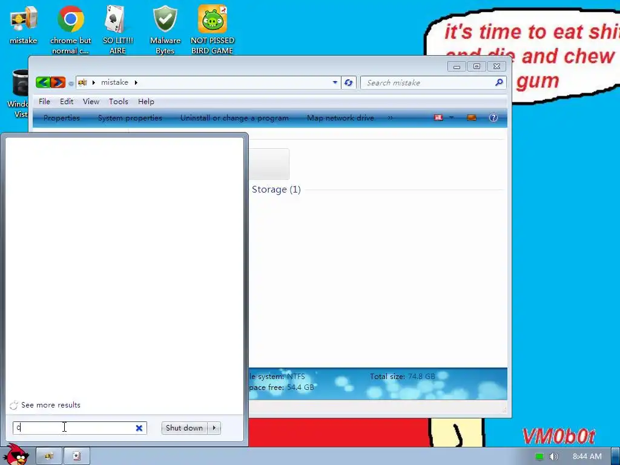Screen dimensions: 620x465
Task: Open explorer help question mark icon
Action: click(493, 117)
